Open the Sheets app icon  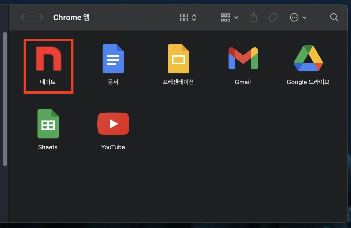(x=48, y=124)
